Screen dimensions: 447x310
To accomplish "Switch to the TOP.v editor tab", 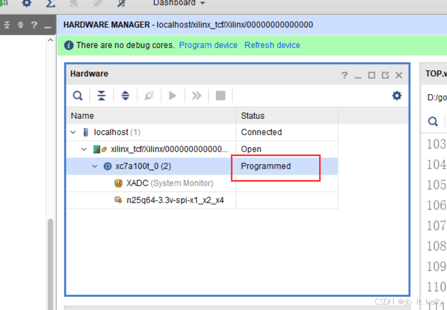I will 436,74.
